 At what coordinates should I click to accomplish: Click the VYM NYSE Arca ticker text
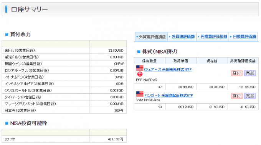[x=148, y=100]
